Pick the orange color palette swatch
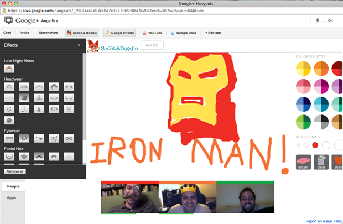The image size is (343, 224). tap(321, 69)
